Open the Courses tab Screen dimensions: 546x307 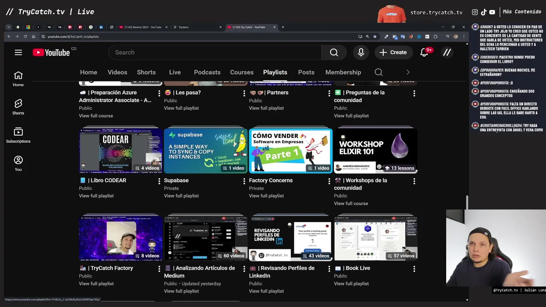tap(242, 72)
